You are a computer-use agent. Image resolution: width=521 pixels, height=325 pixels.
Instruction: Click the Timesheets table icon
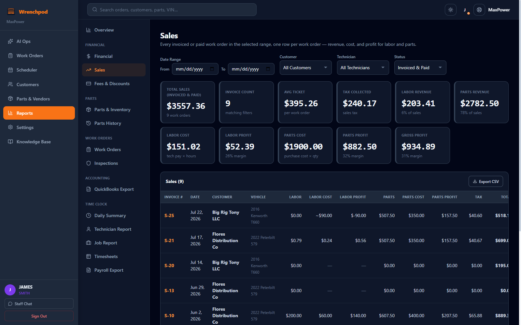[89, 256]
